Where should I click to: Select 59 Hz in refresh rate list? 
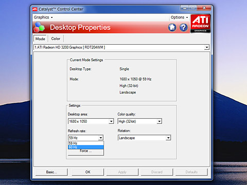click(x=86, y=143)
